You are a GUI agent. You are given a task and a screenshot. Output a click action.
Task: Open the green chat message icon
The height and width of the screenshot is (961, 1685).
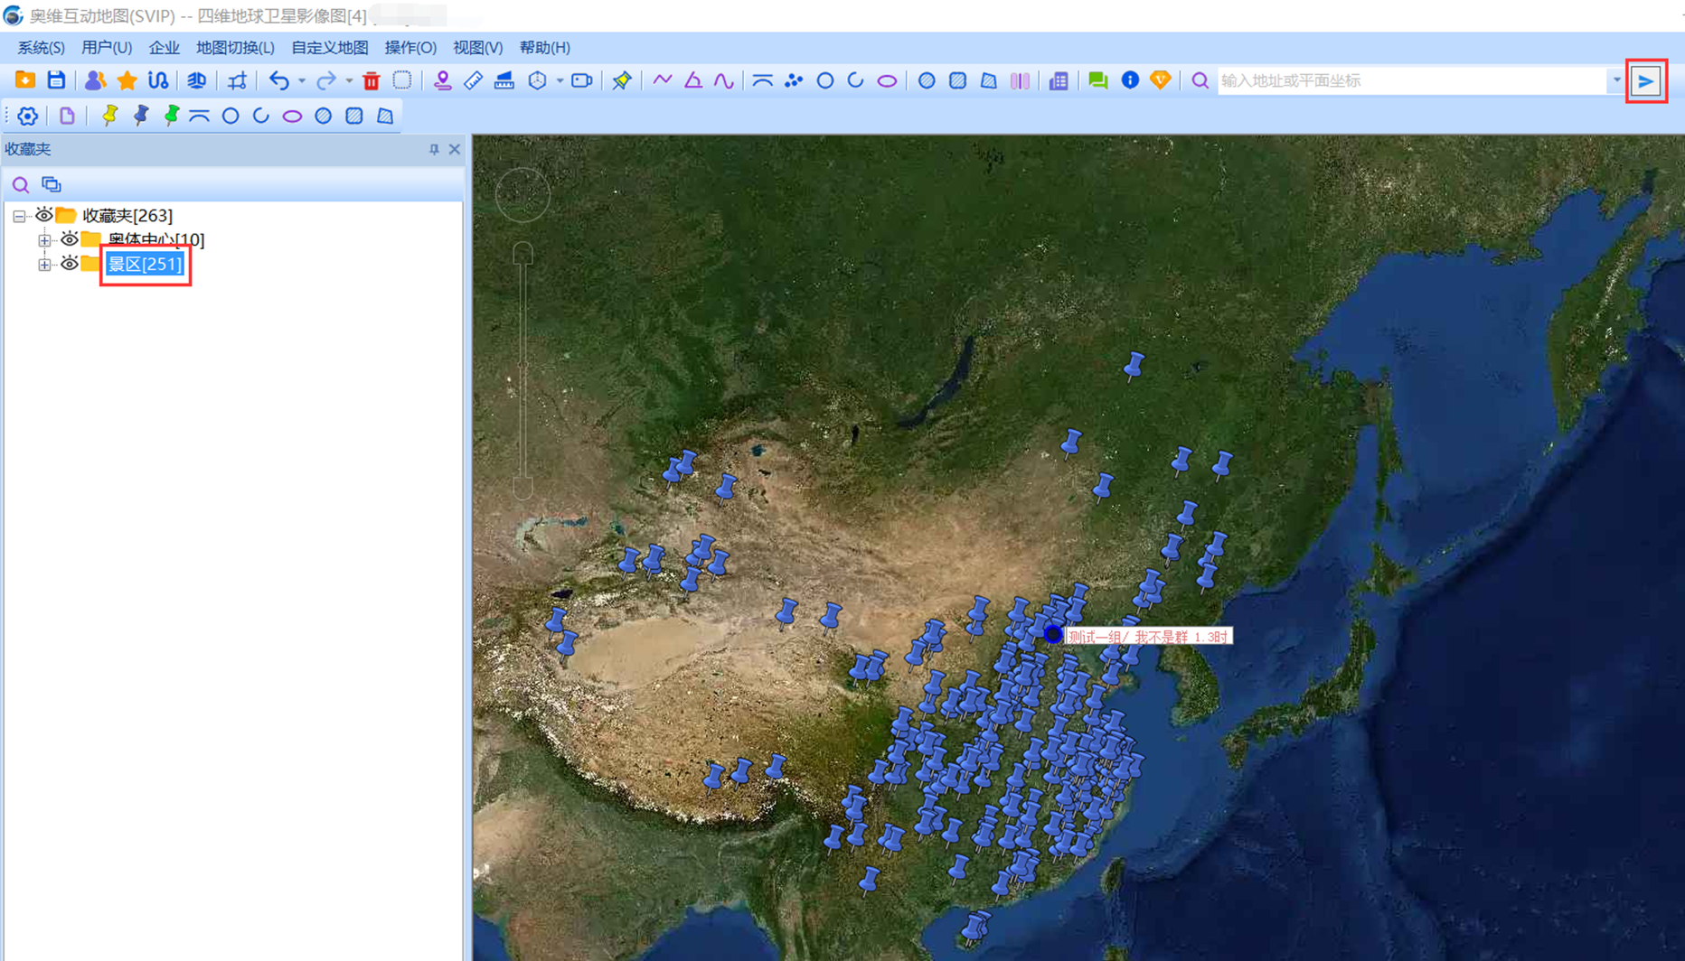coord(1097,80)
